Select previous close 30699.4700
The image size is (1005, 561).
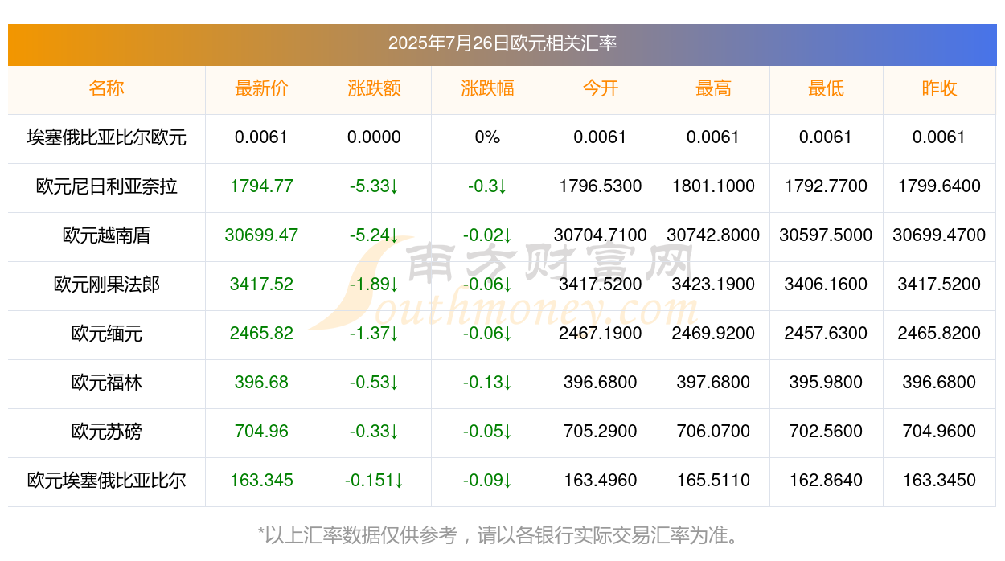[939, 235]
